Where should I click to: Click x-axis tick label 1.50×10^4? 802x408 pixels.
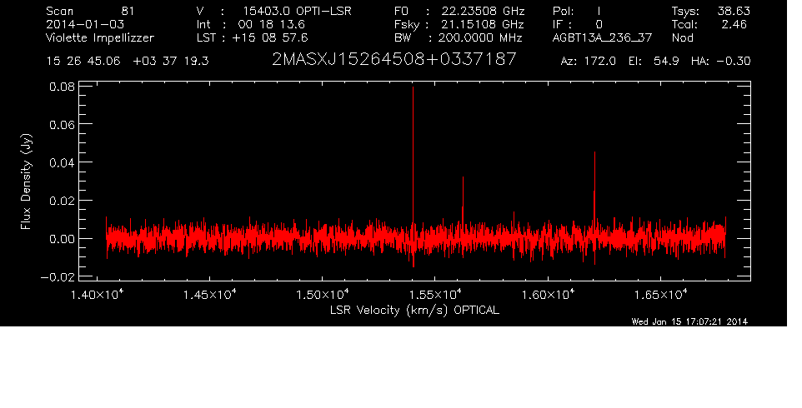[x=323, y=295]
